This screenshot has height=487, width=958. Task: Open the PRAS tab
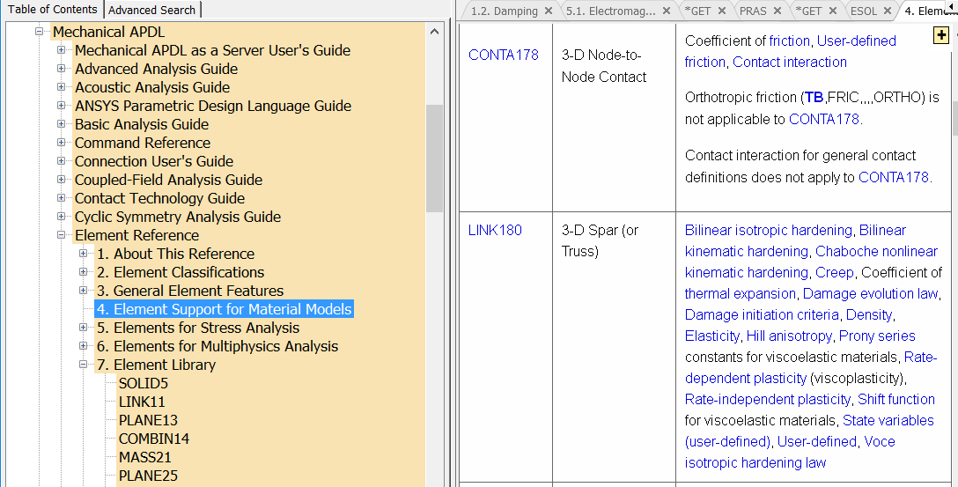coord(753,11)
